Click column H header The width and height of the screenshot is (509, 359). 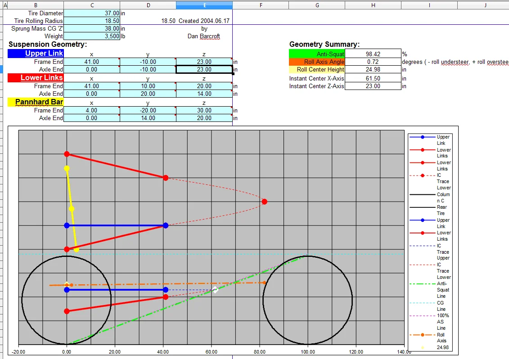(373, 5)
